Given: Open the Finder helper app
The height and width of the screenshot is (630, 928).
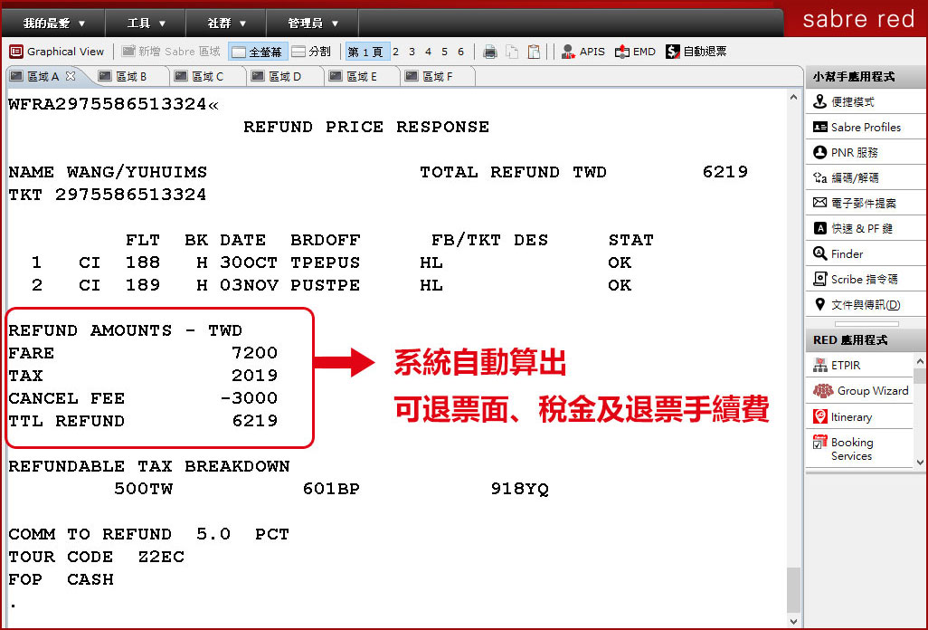Looking at the screenshot, I should click(x=865, y=254).
